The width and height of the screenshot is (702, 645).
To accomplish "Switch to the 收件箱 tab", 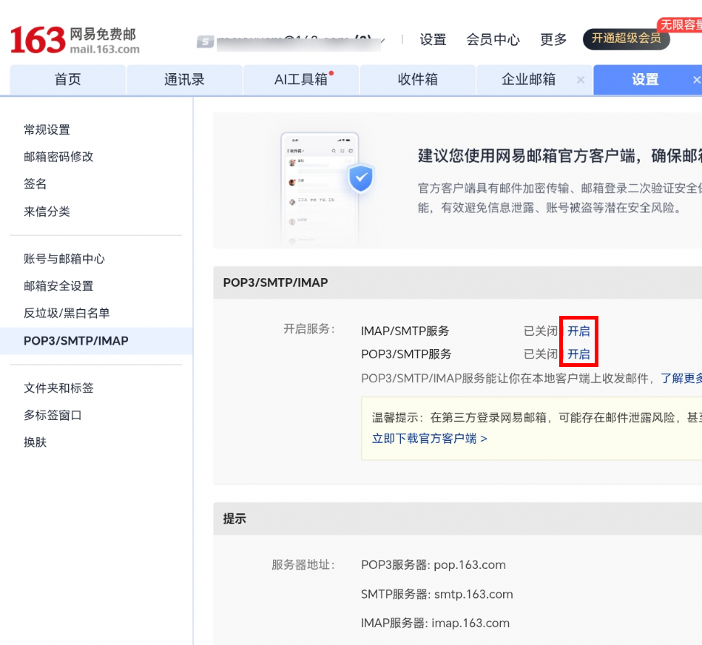I will [418, 80].
